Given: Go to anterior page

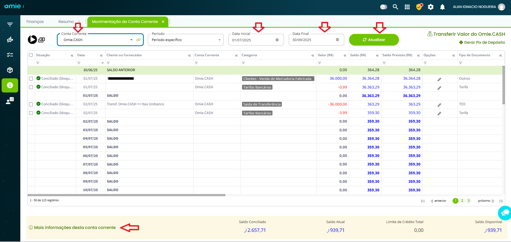Looking at the screenshot, I should [x=438, y=201].
